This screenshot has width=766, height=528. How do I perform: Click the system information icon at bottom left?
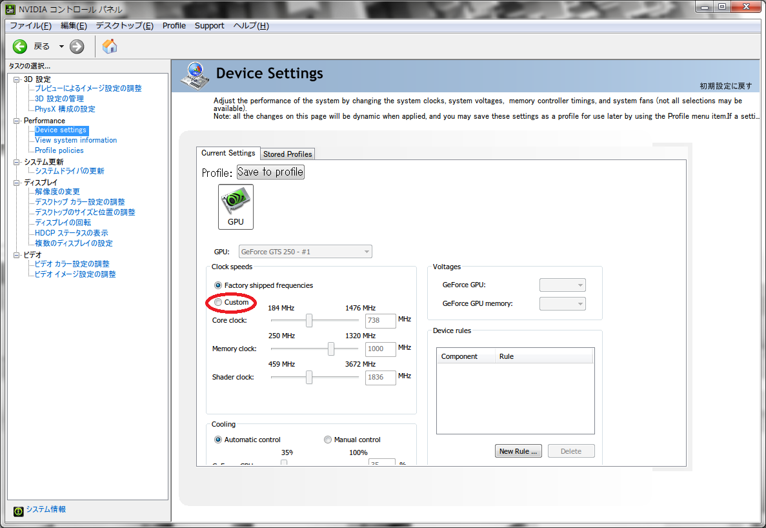pyautogui.click(x=19, y=511)
